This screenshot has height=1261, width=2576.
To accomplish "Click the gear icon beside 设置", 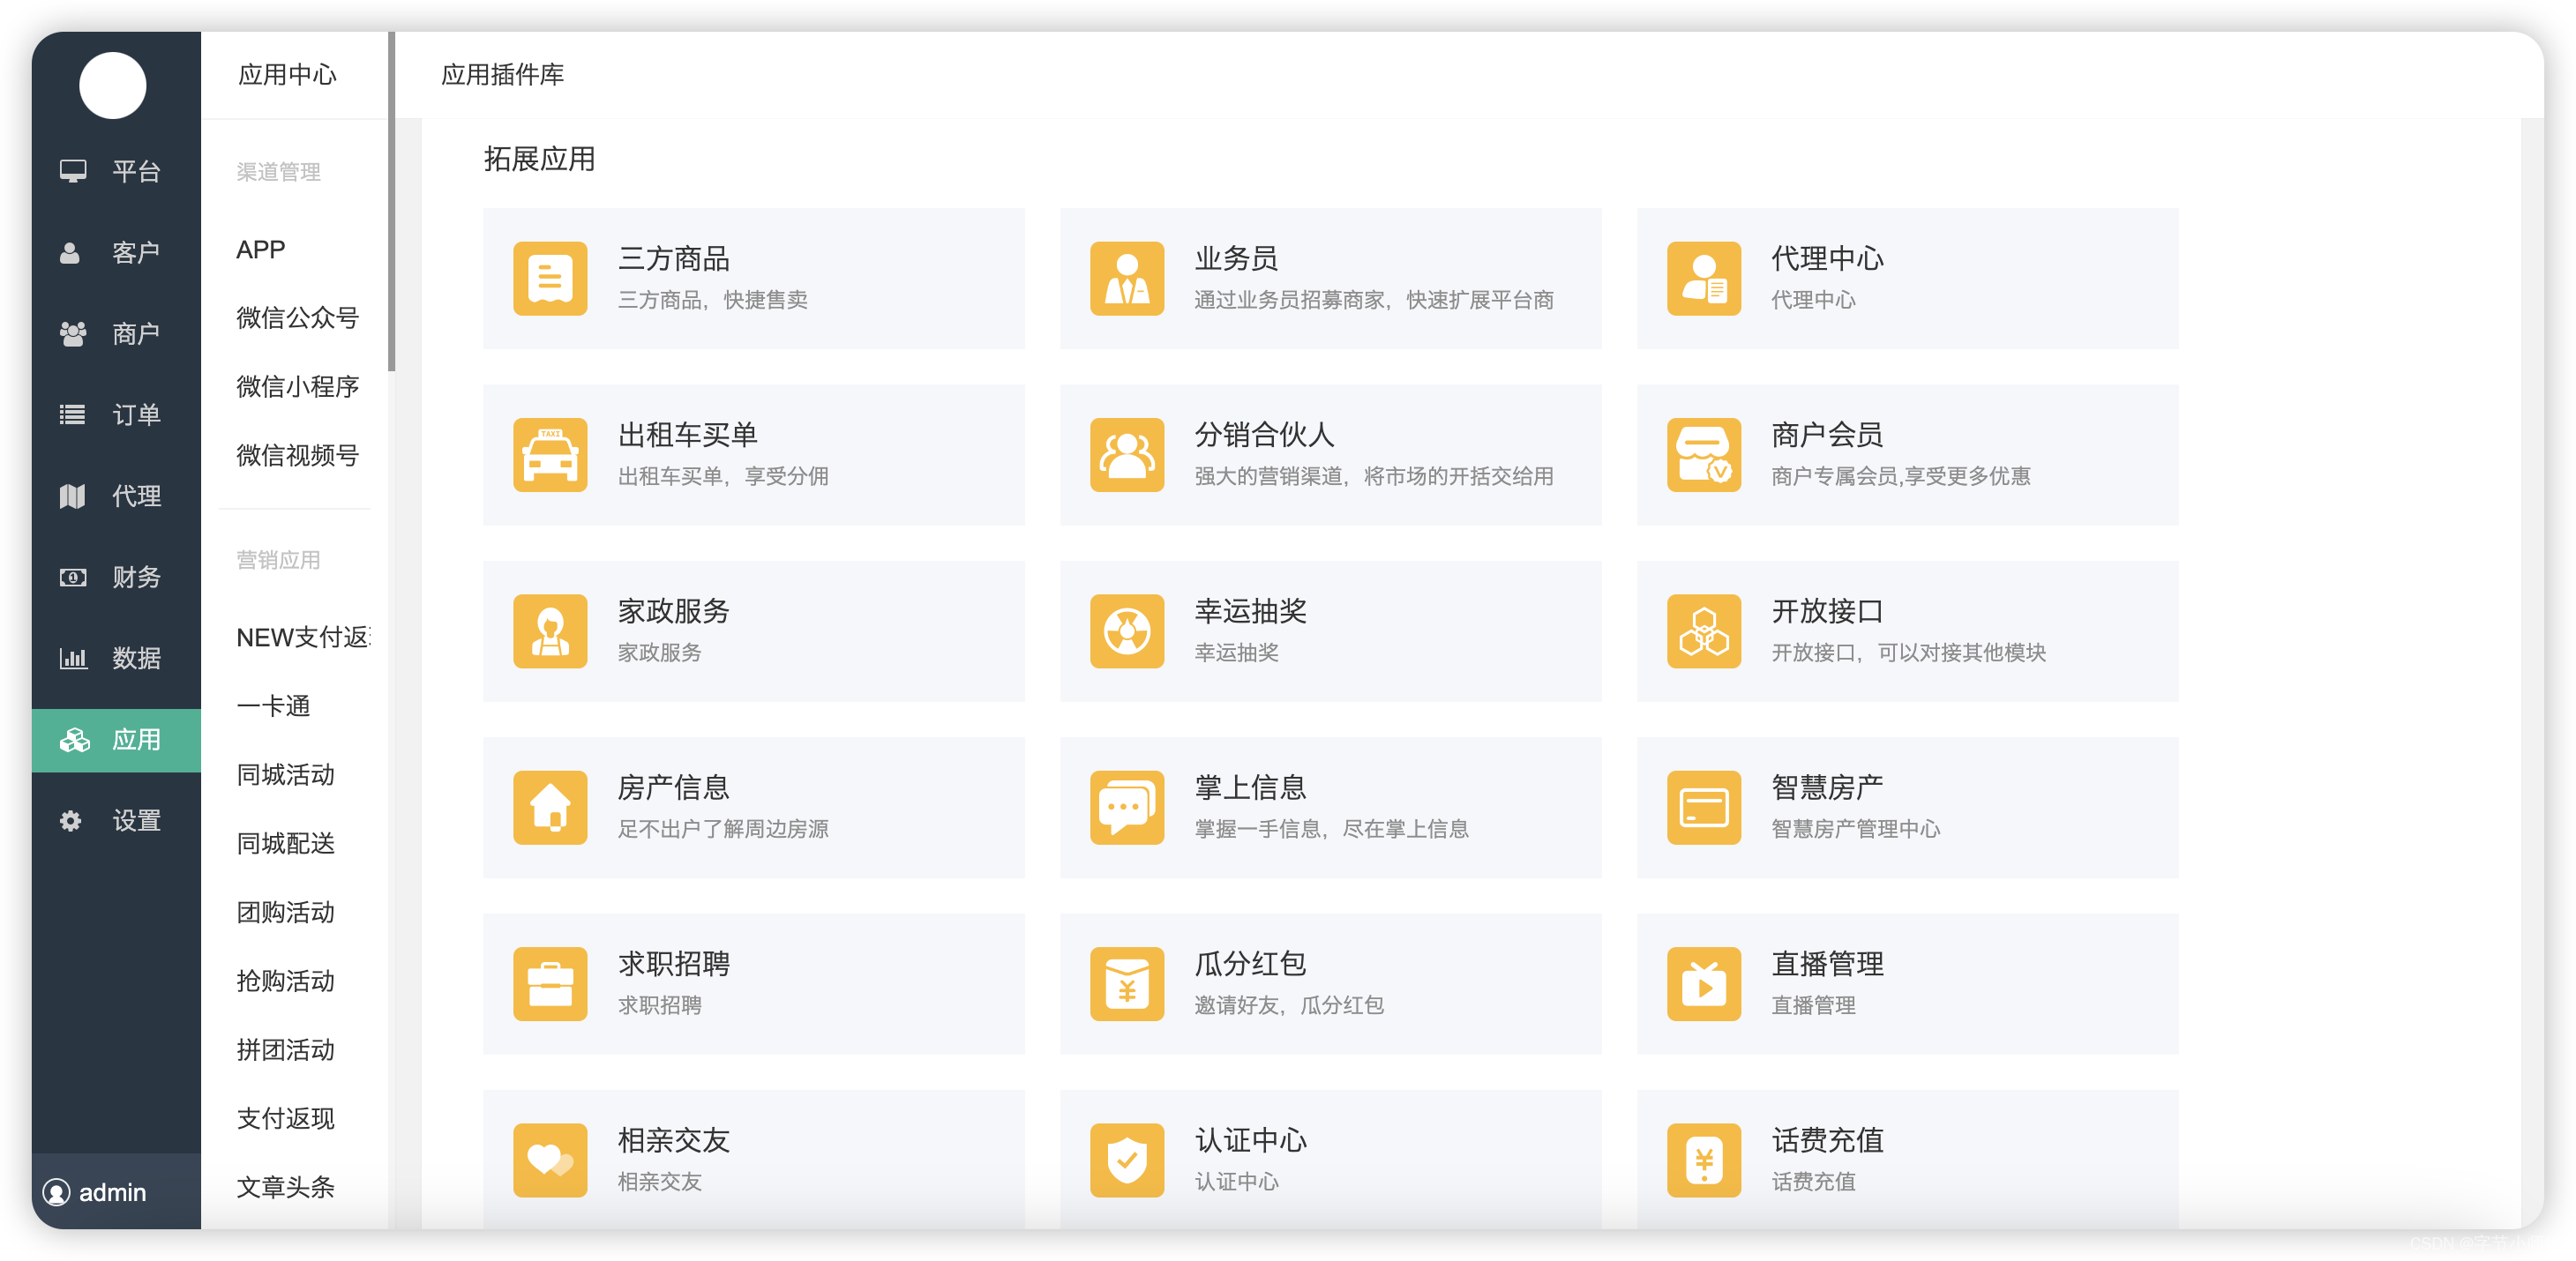I will click(x=70, y=821).
